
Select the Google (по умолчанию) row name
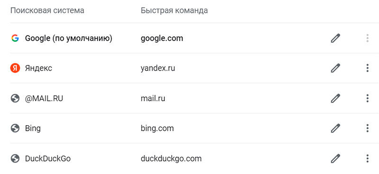pos(69,38)
